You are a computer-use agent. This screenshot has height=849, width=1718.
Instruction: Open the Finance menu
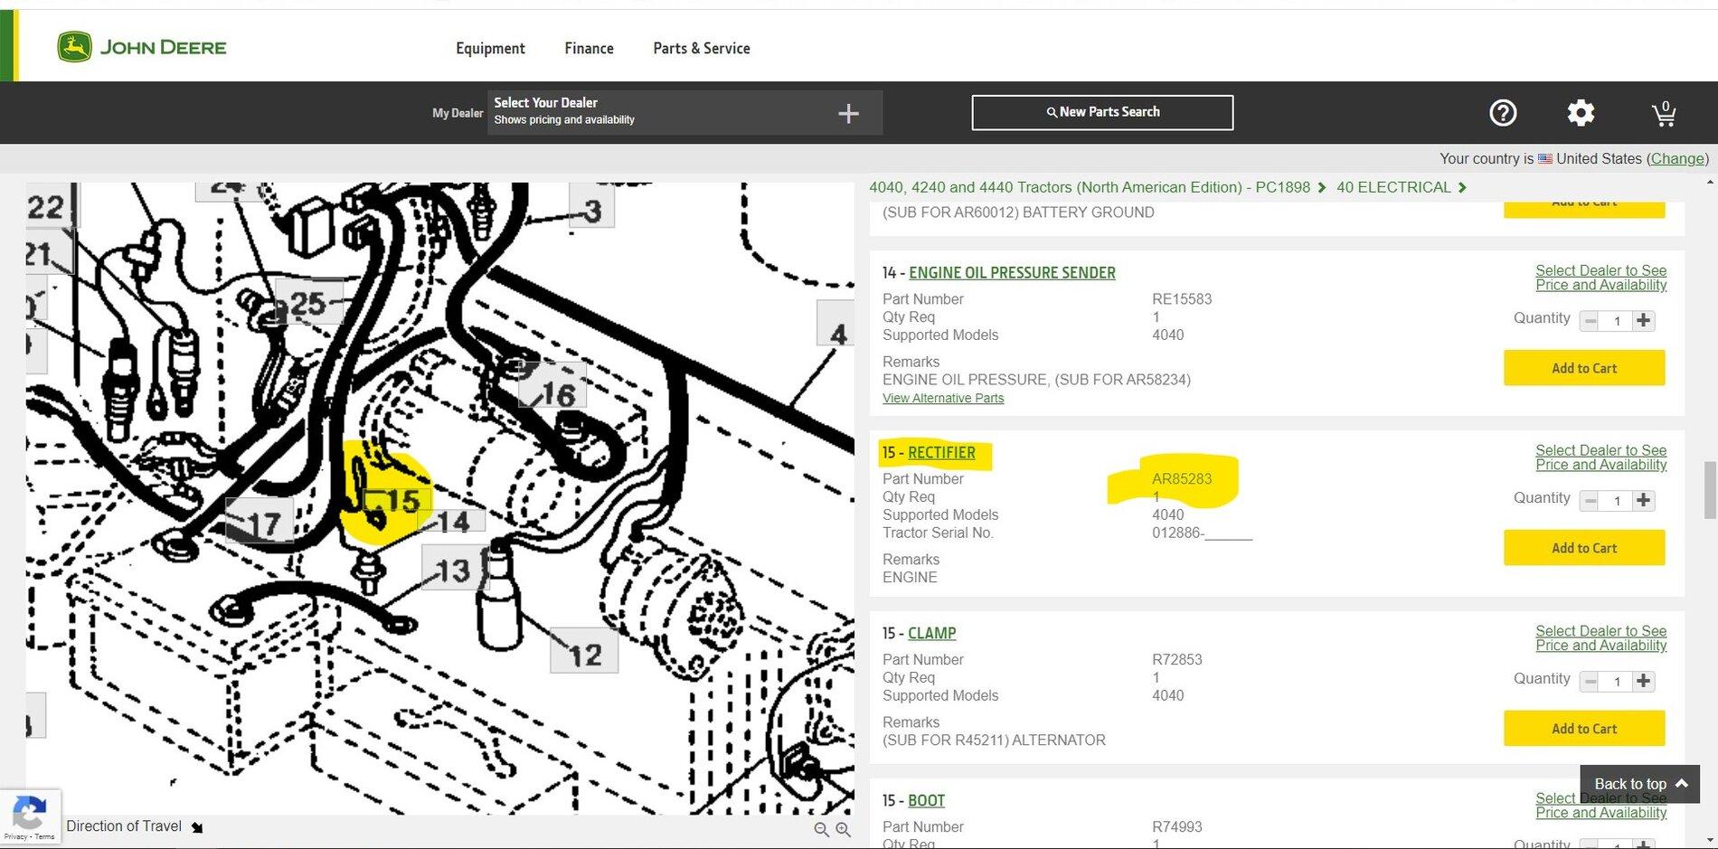pos(589,48)
